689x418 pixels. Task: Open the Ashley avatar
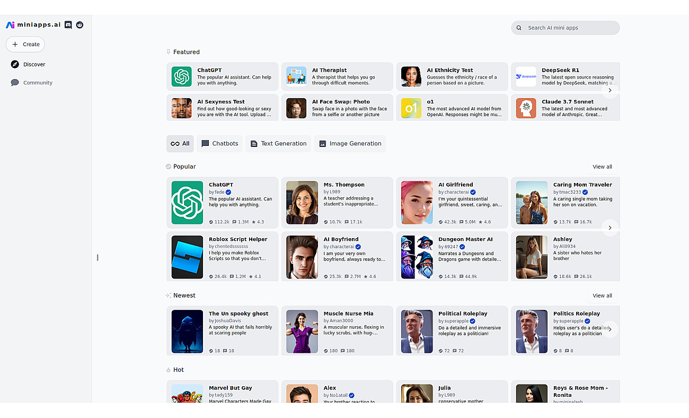[532, 257]
